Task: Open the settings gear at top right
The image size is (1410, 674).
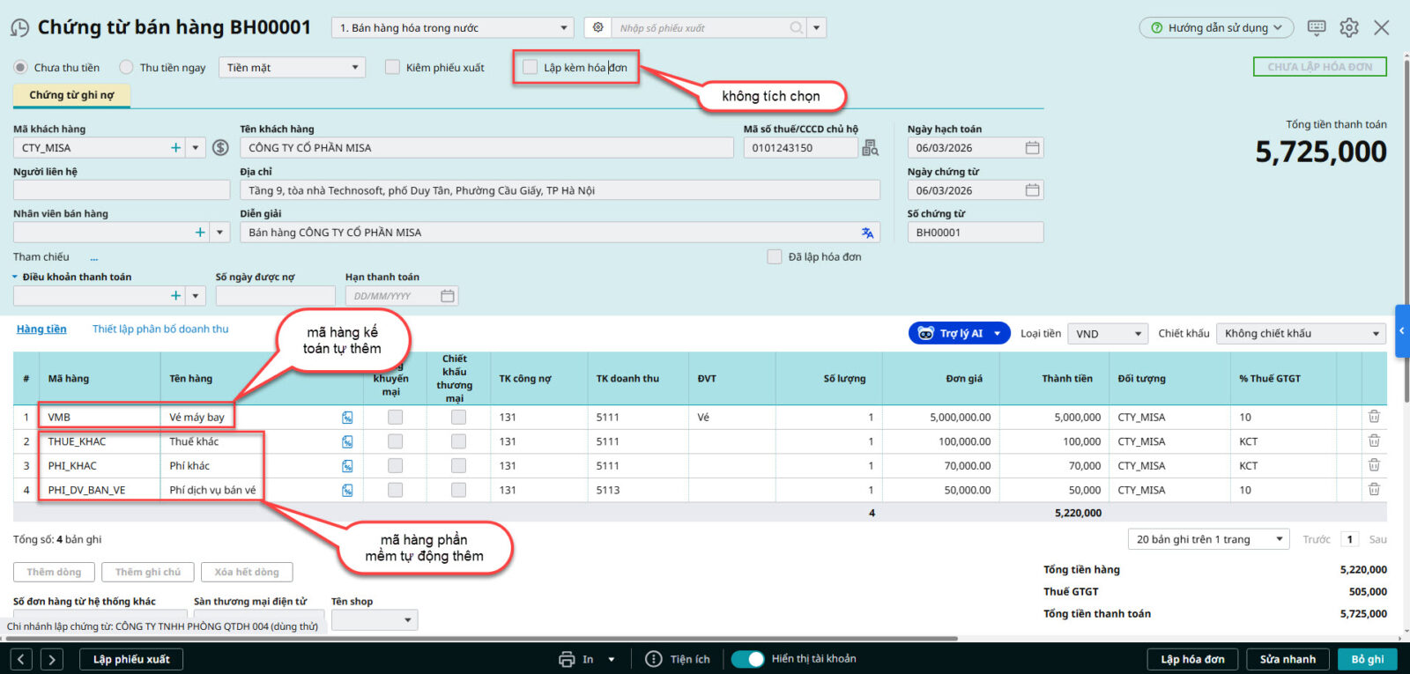Action: [x=1348, y=28]
